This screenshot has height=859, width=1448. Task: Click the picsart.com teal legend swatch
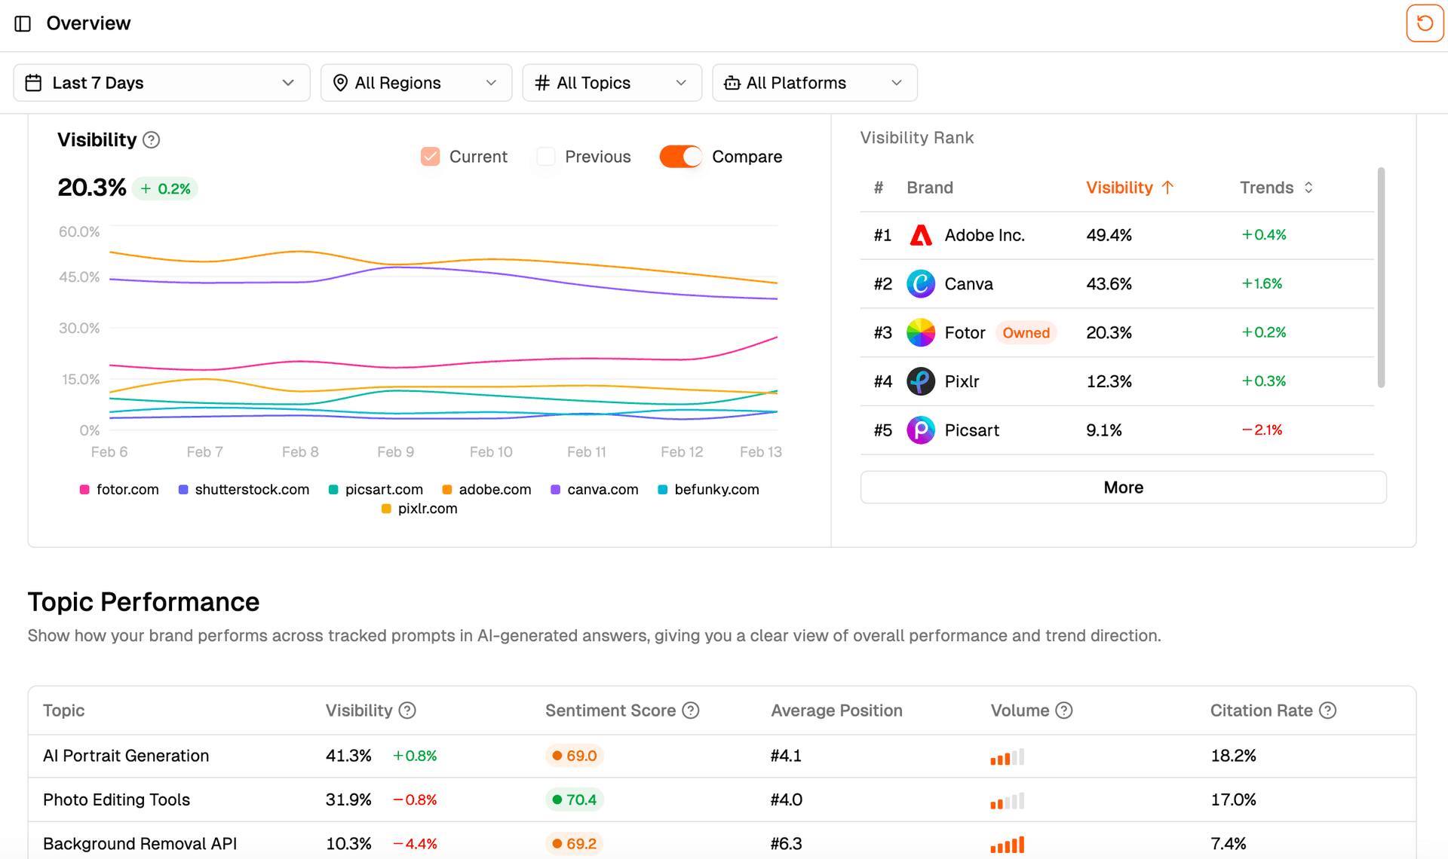tap(333, 490)
